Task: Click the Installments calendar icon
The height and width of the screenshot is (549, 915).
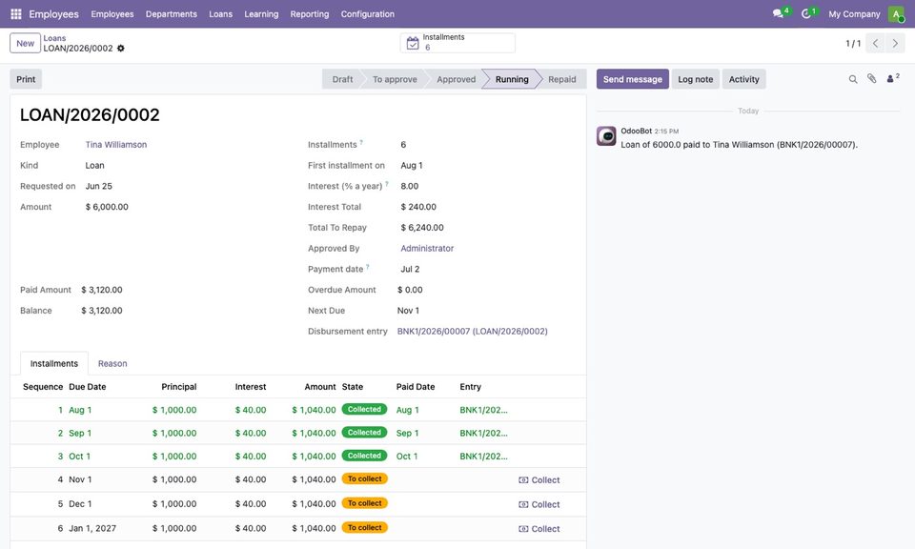Action: pos(413,43)
